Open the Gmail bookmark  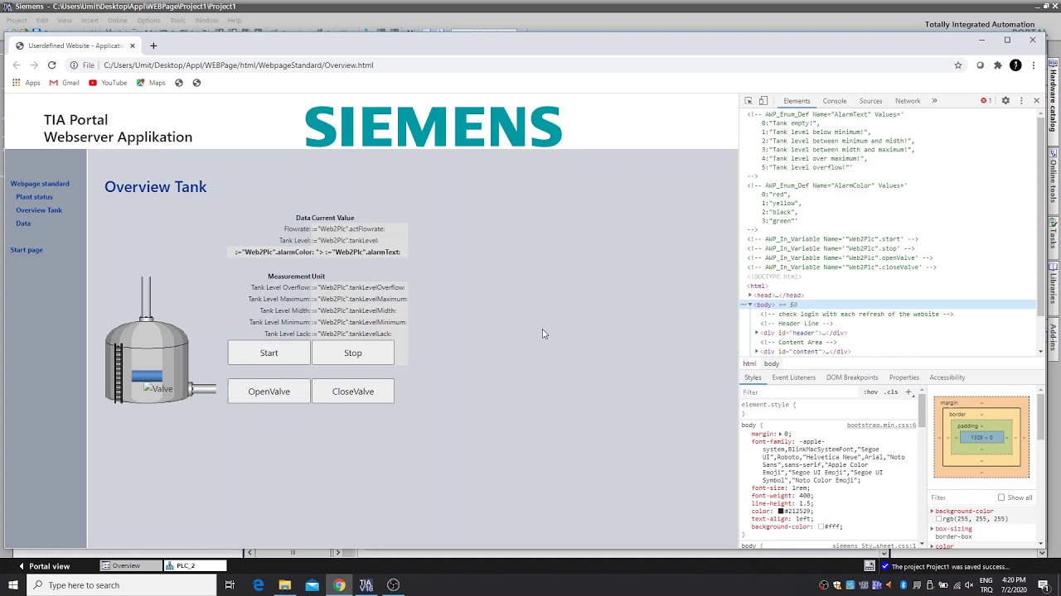[64, 83]
